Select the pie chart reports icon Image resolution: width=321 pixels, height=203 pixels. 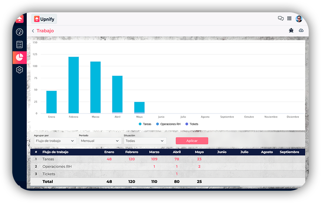click(x=20, y=57)
